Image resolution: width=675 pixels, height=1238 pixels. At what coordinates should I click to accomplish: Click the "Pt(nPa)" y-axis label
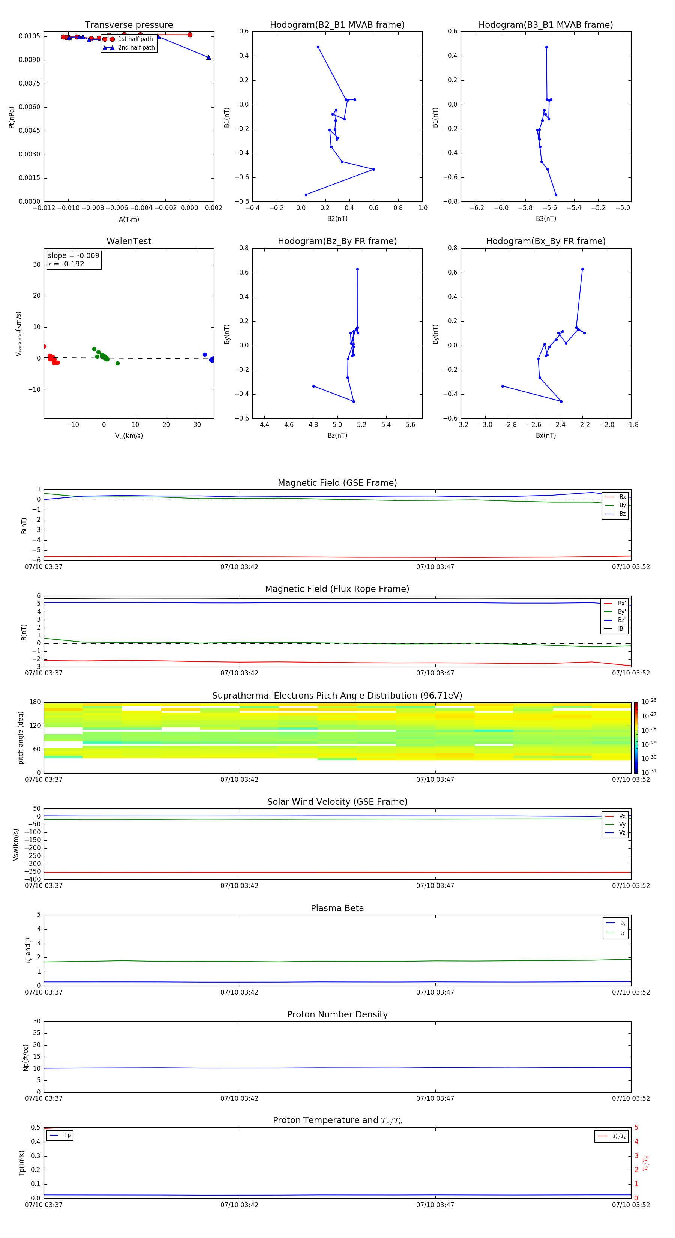pyautogui.click(x=12, y=117)
